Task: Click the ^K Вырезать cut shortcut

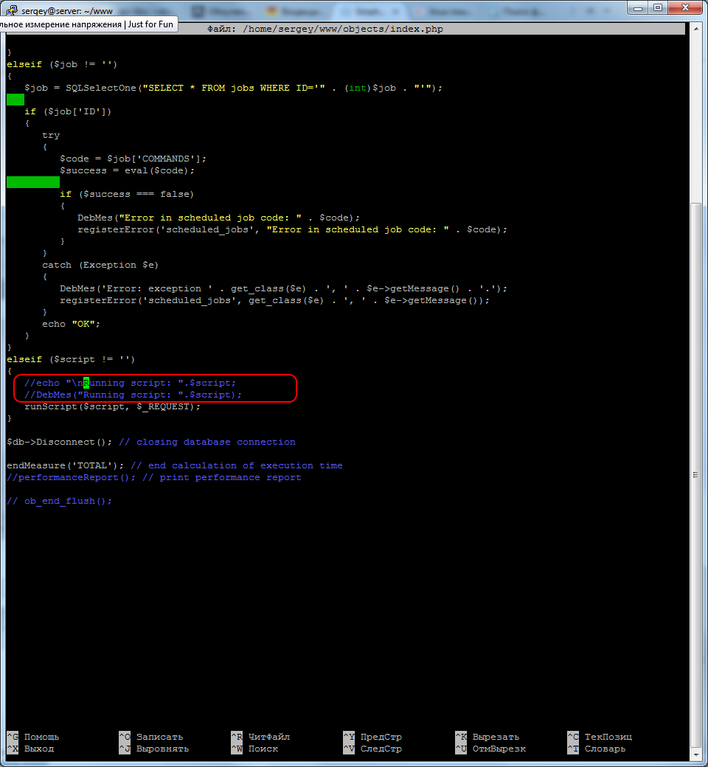Action: point(487,737)
